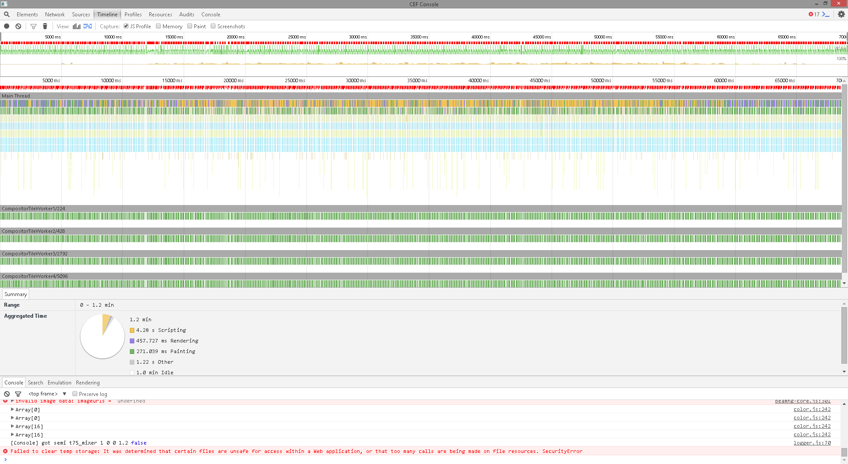Click the Painting legend color square
848x464 pixels.
[x=132, y=351]
